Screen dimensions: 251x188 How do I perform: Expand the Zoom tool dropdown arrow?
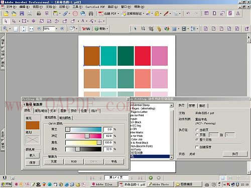(x=10, y=29)
